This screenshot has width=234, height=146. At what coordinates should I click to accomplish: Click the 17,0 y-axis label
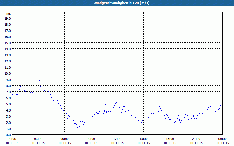click(x=8, y=31)
